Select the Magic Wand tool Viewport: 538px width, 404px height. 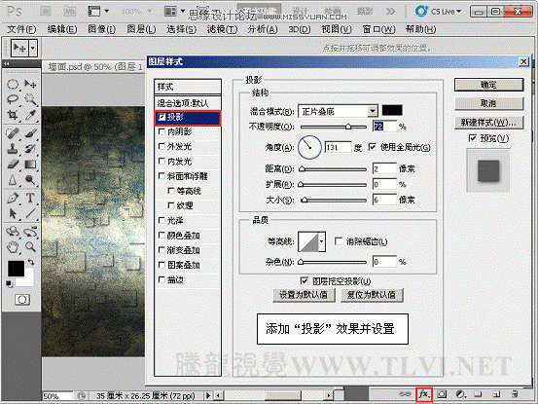(30, 99)
